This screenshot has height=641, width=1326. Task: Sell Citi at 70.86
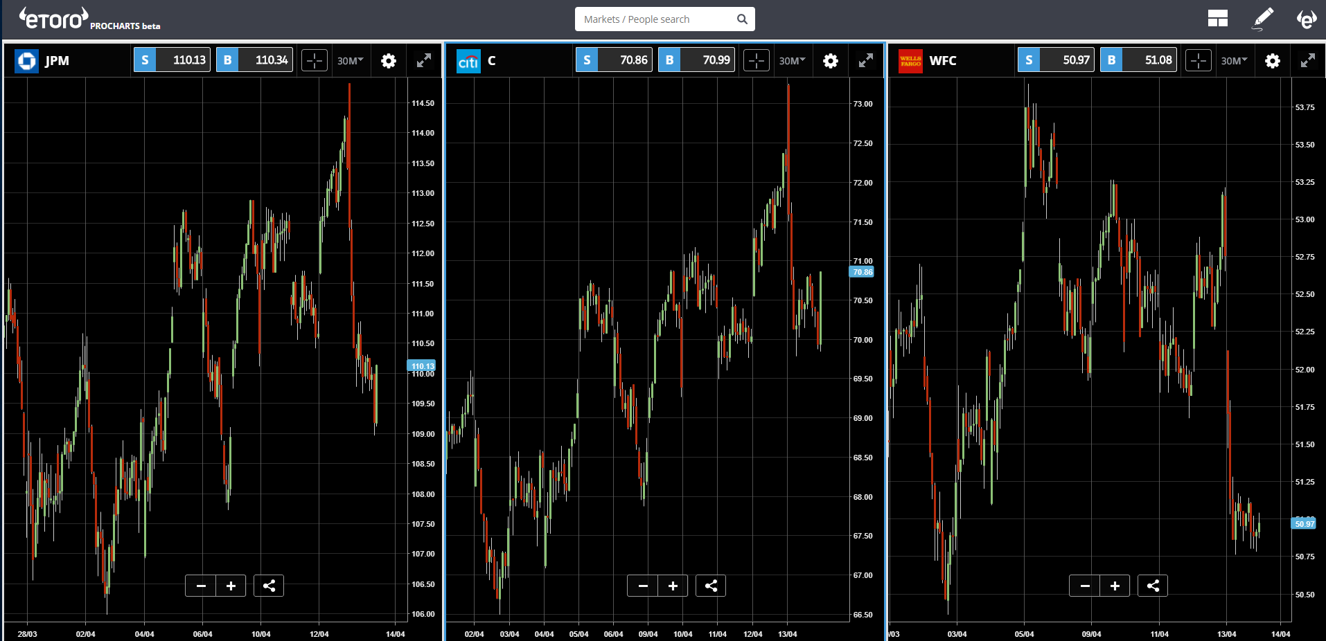(x=614, y=60)
